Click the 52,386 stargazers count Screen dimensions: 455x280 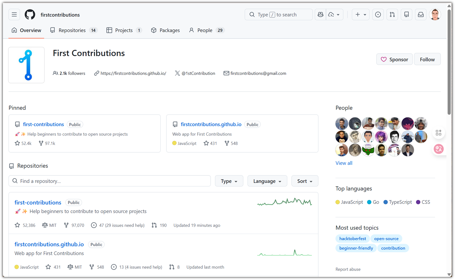25,225
